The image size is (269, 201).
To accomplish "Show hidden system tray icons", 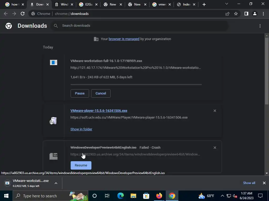I will 222,196.
